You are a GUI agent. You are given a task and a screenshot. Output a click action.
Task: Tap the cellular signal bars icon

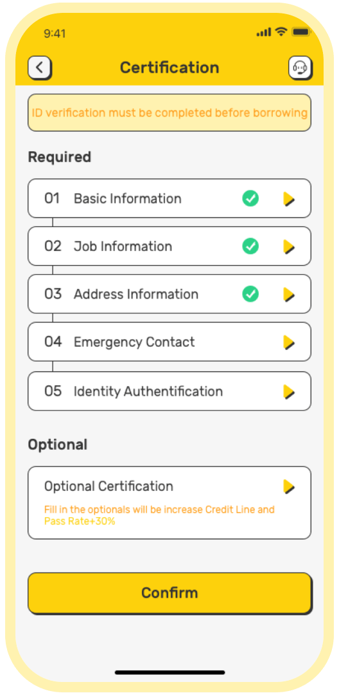[264, 32]
